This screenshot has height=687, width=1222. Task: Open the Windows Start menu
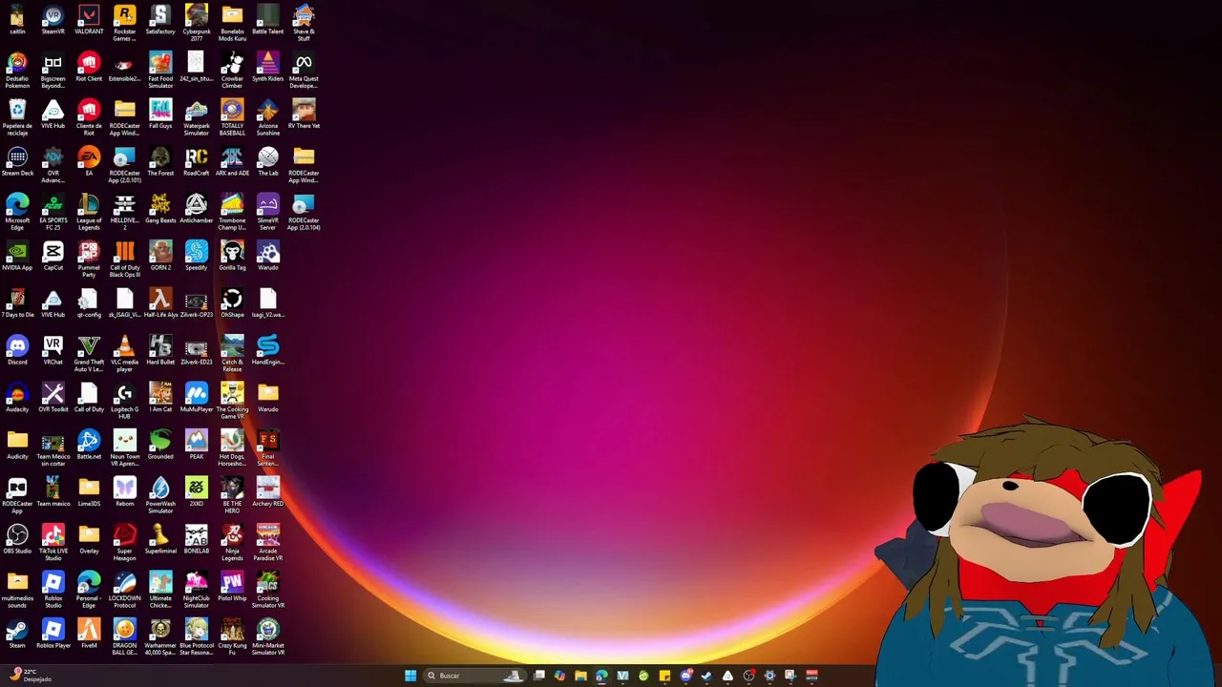click(x=411, y=676)
